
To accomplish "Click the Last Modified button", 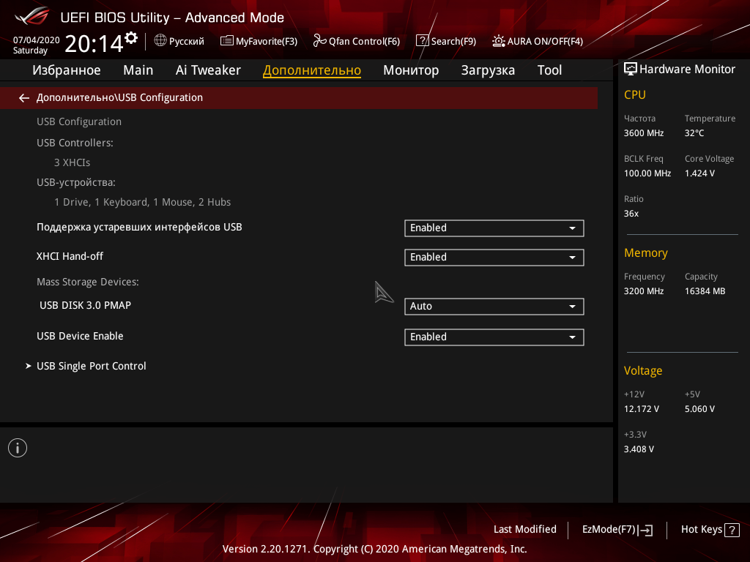I will click(x=524, y=530).
